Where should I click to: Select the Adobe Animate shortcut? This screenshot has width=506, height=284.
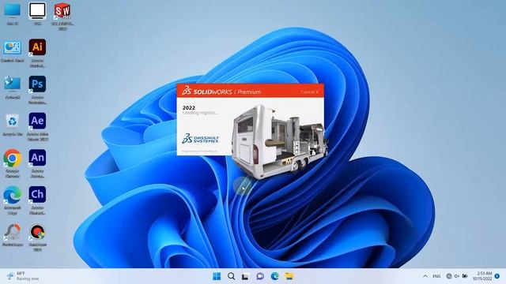pos(37,163)
